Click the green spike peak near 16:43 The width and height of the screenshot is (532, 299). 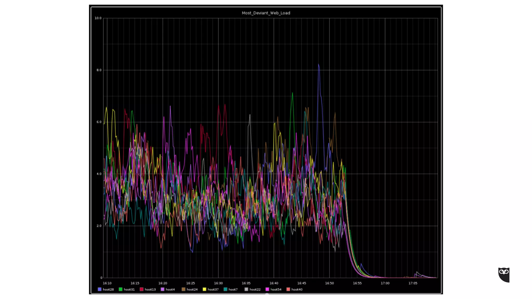tap(292, 93)
